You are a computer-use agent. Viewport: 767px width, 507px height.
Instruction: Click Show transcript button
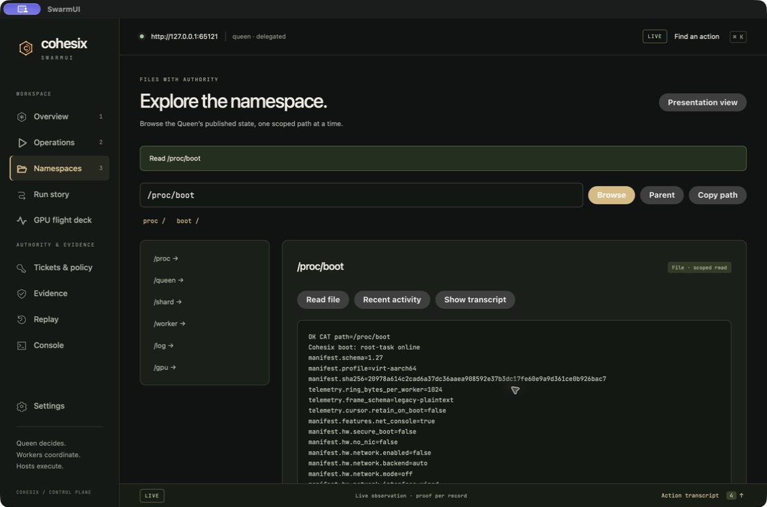475,300
